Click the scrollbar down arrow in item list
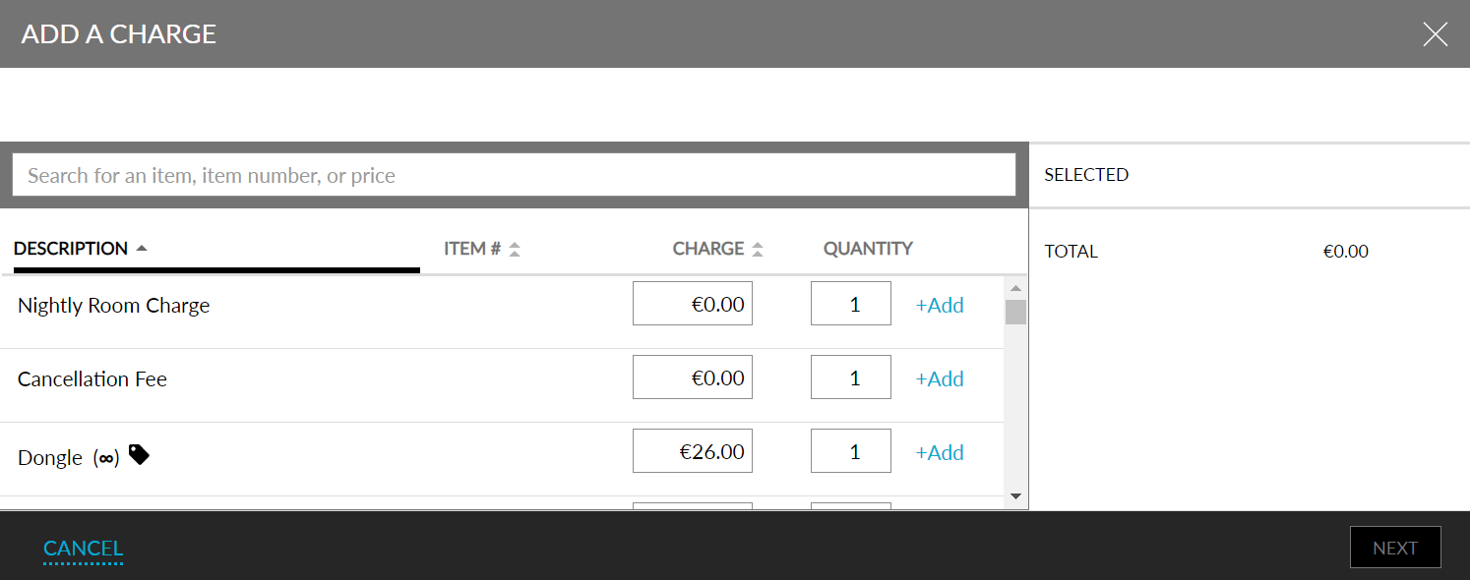This screenshot has height=580, width=1470. tap(1016, 496)
